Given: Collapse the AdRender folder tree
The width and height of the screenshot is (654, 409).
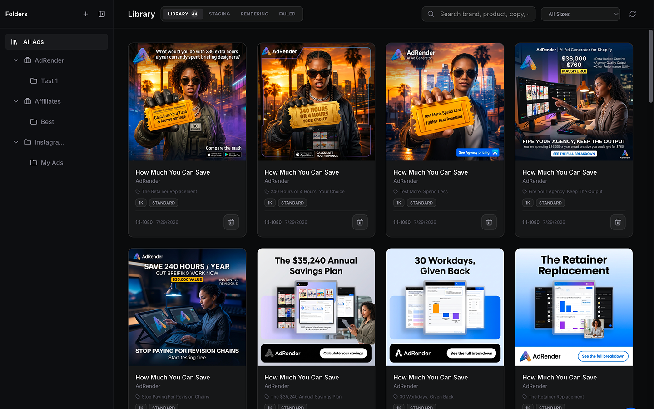Looking at the screenshot, I should (x=16, y=60).
